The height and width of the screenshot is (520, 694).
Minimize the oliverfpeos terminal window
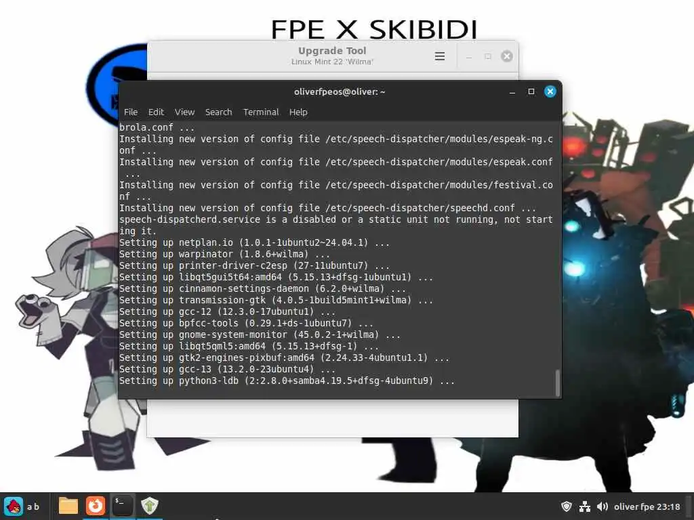(x=512, y=92)
